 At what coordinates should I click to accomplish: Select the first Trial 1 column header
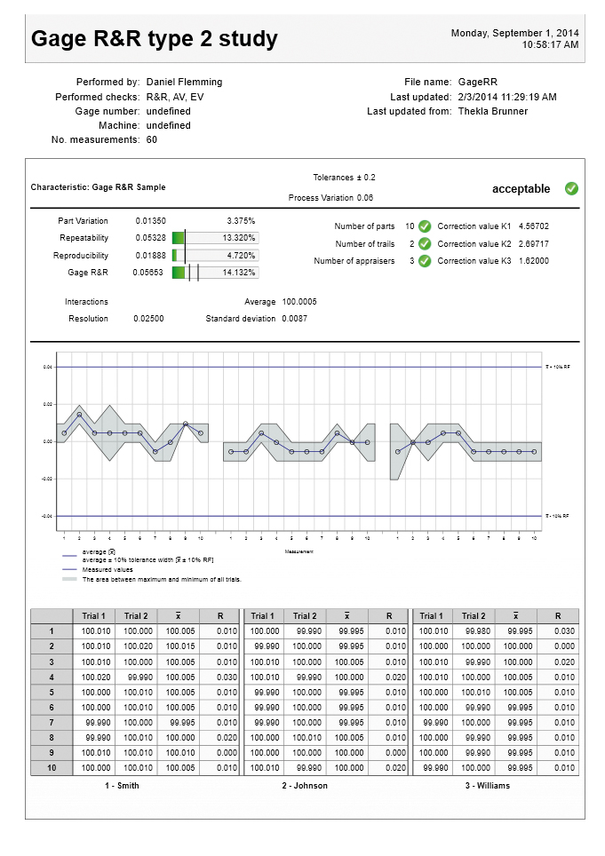pyautogui.click(x=93, y=616)
